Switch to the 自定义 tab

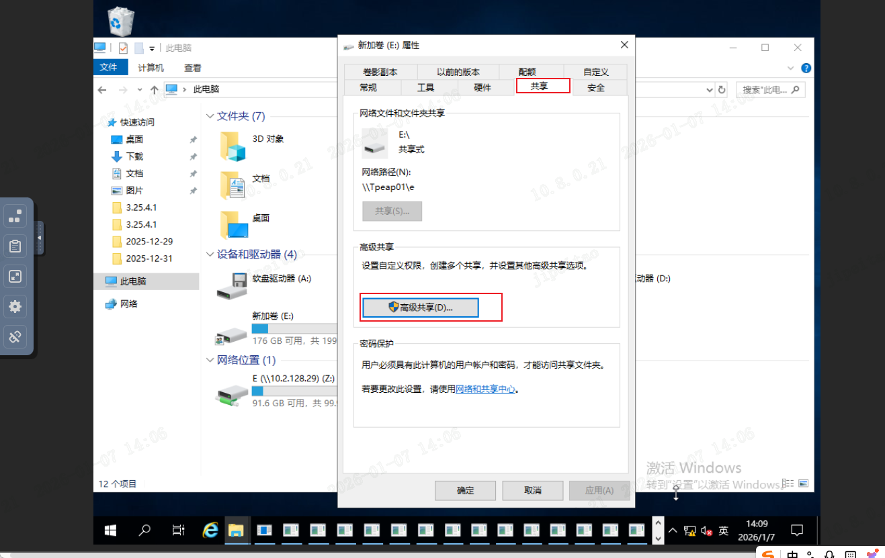[x=595, y=71]
